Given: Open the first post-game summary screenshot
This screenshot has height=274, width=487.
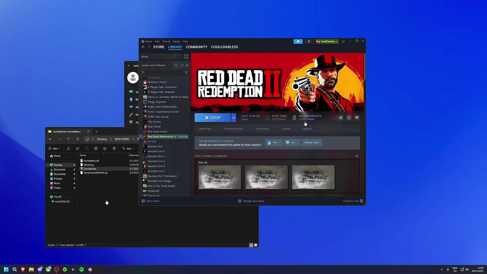Looking at the screenshot, I should [220, 177].
